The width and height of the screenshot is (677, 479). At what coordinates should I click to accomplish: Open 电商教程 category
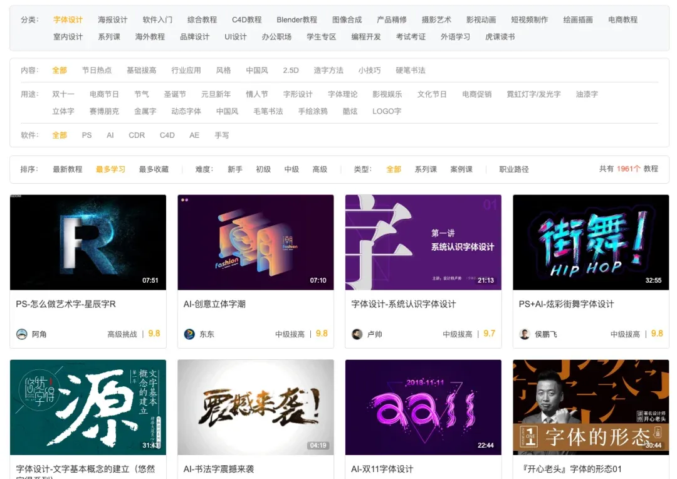click(622, 19)
